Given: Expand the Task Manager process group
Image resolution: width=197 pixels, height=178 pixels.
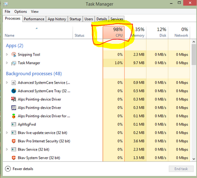Looking at the screenshot, I should tap(7, 63).
